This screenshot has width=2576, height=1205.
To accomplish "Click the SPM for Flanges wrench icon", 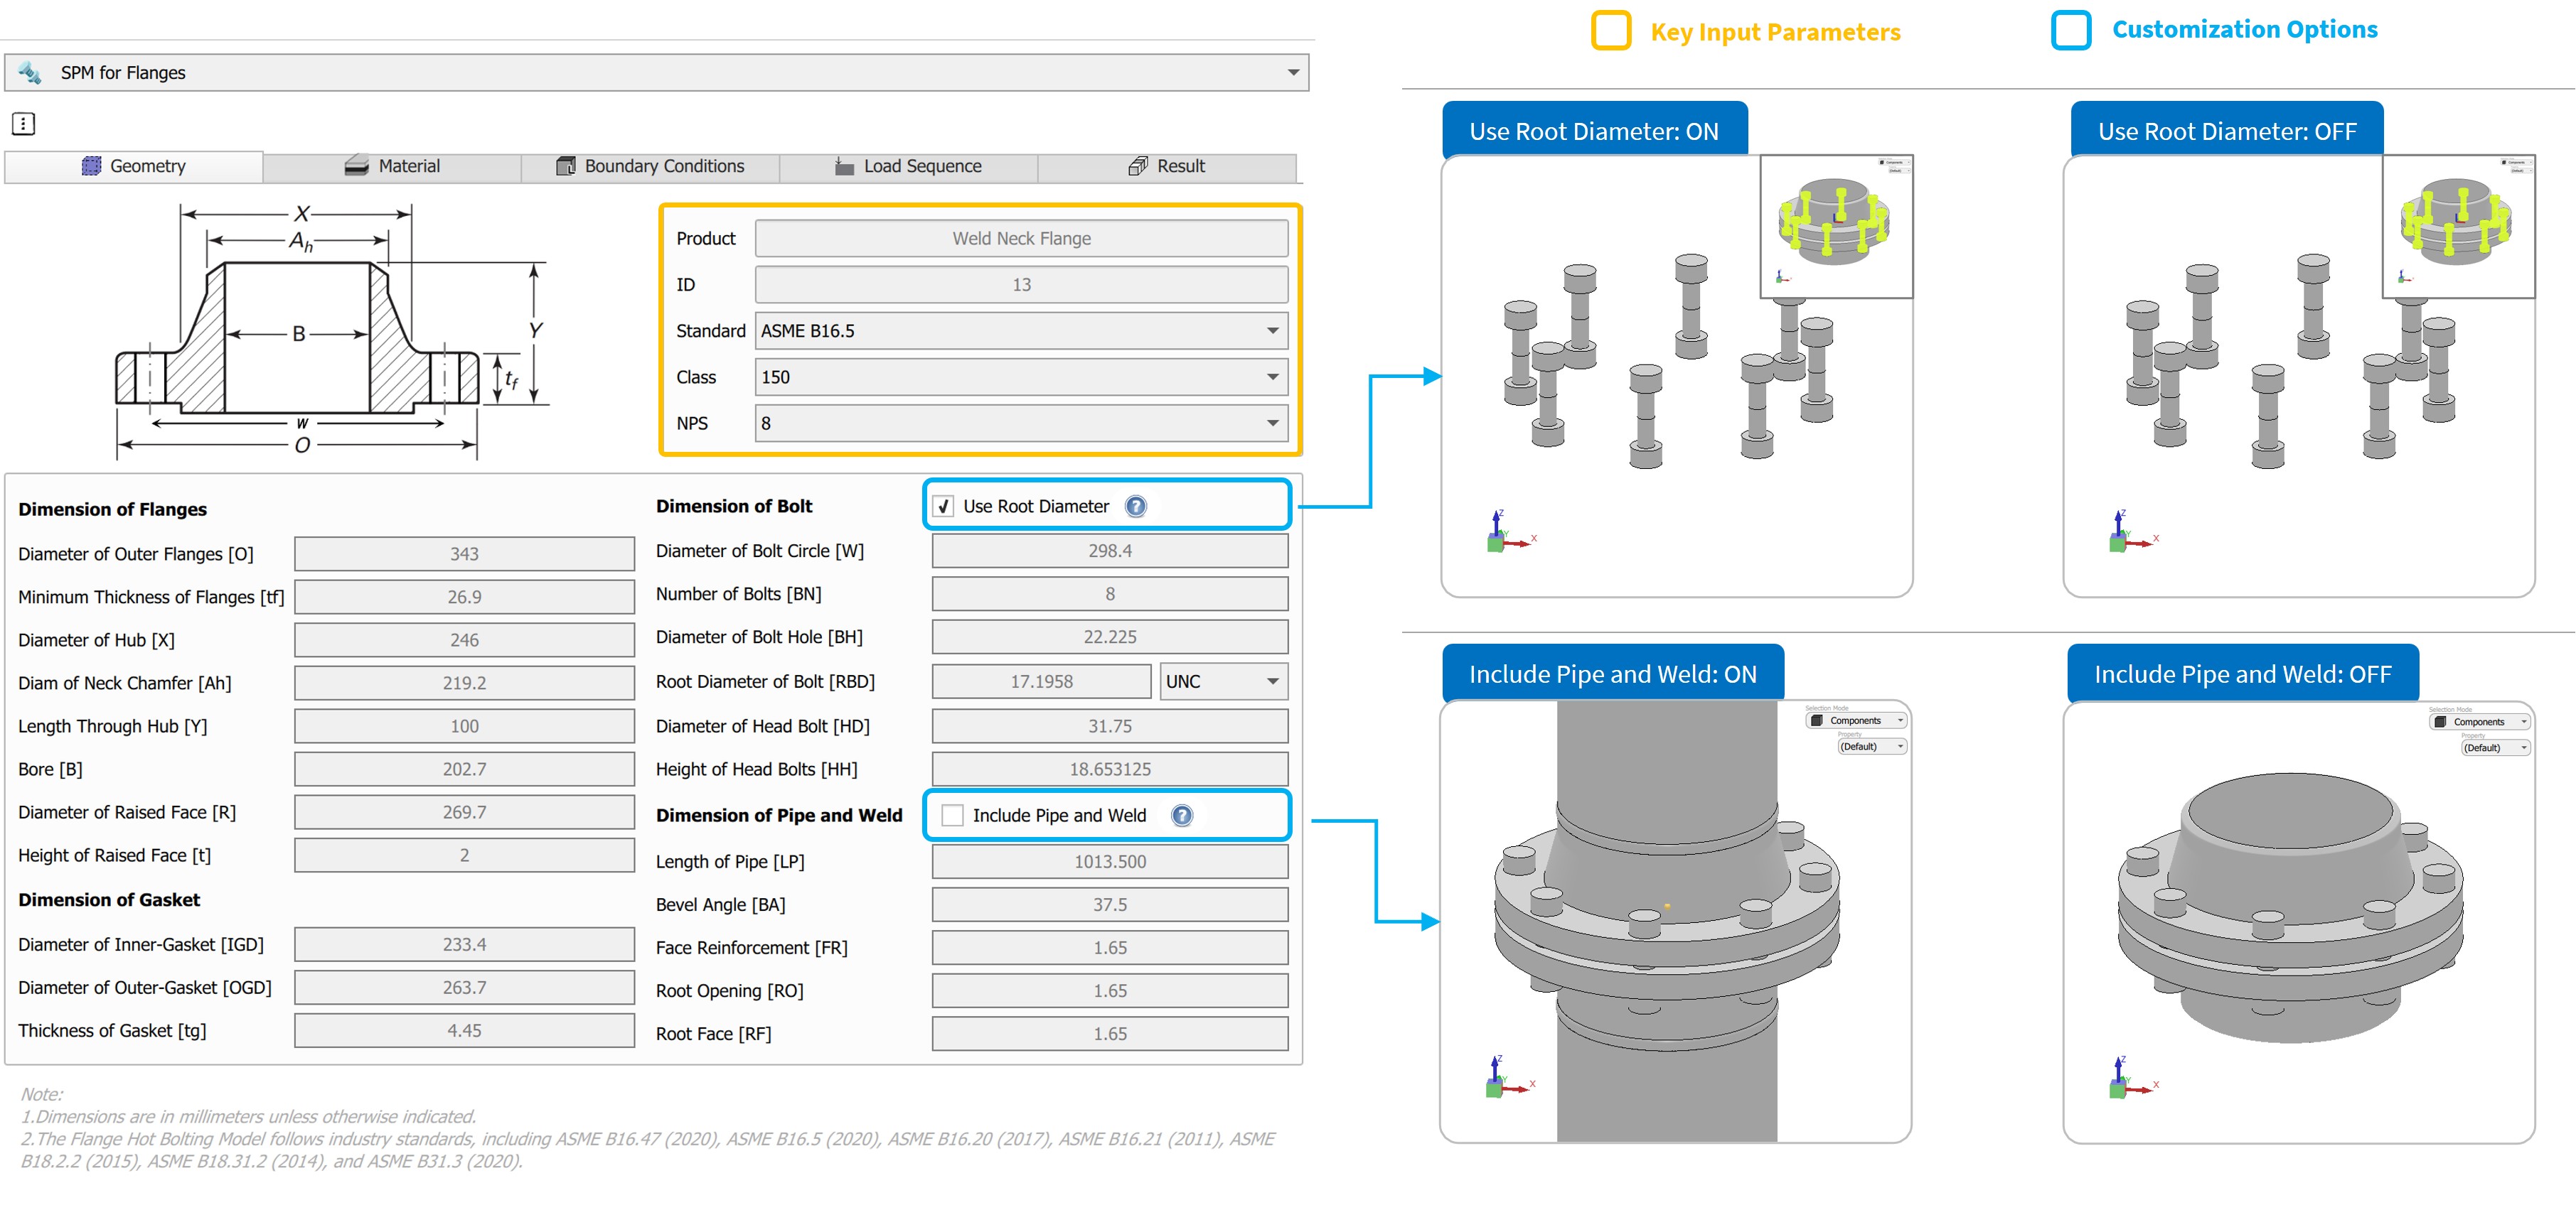I will pyautogui.click(x=29, y=72).
